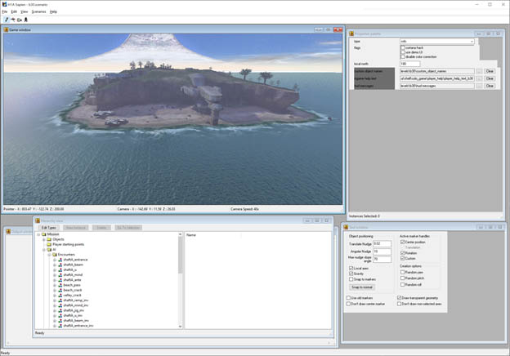Open the View menu

pos(25,11)
